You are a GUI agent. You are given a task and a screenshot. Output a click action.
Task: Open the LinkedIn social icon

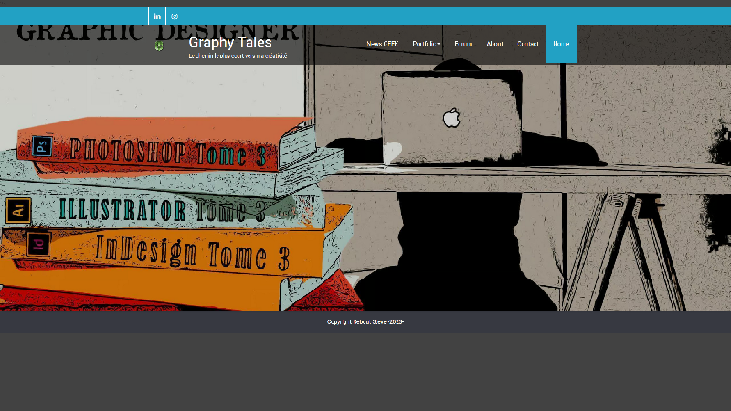coord(157,16)
